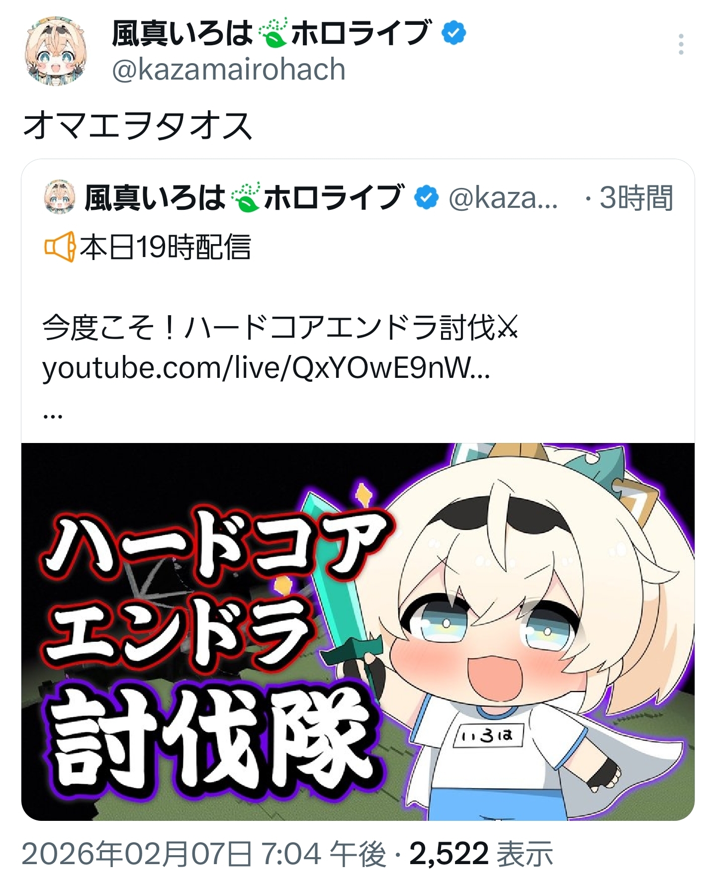The width and height of the screenshot is (716, 884).
Task: Click the 3時間 timestamp on the quoted tweet
Action: pos(636,197)
